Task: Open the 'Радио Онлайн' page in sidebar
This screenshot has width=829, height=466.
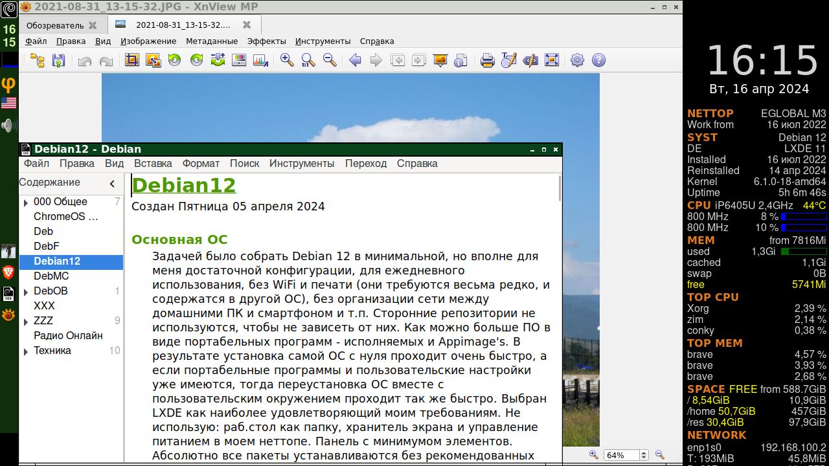Action: tap(68, 335)
